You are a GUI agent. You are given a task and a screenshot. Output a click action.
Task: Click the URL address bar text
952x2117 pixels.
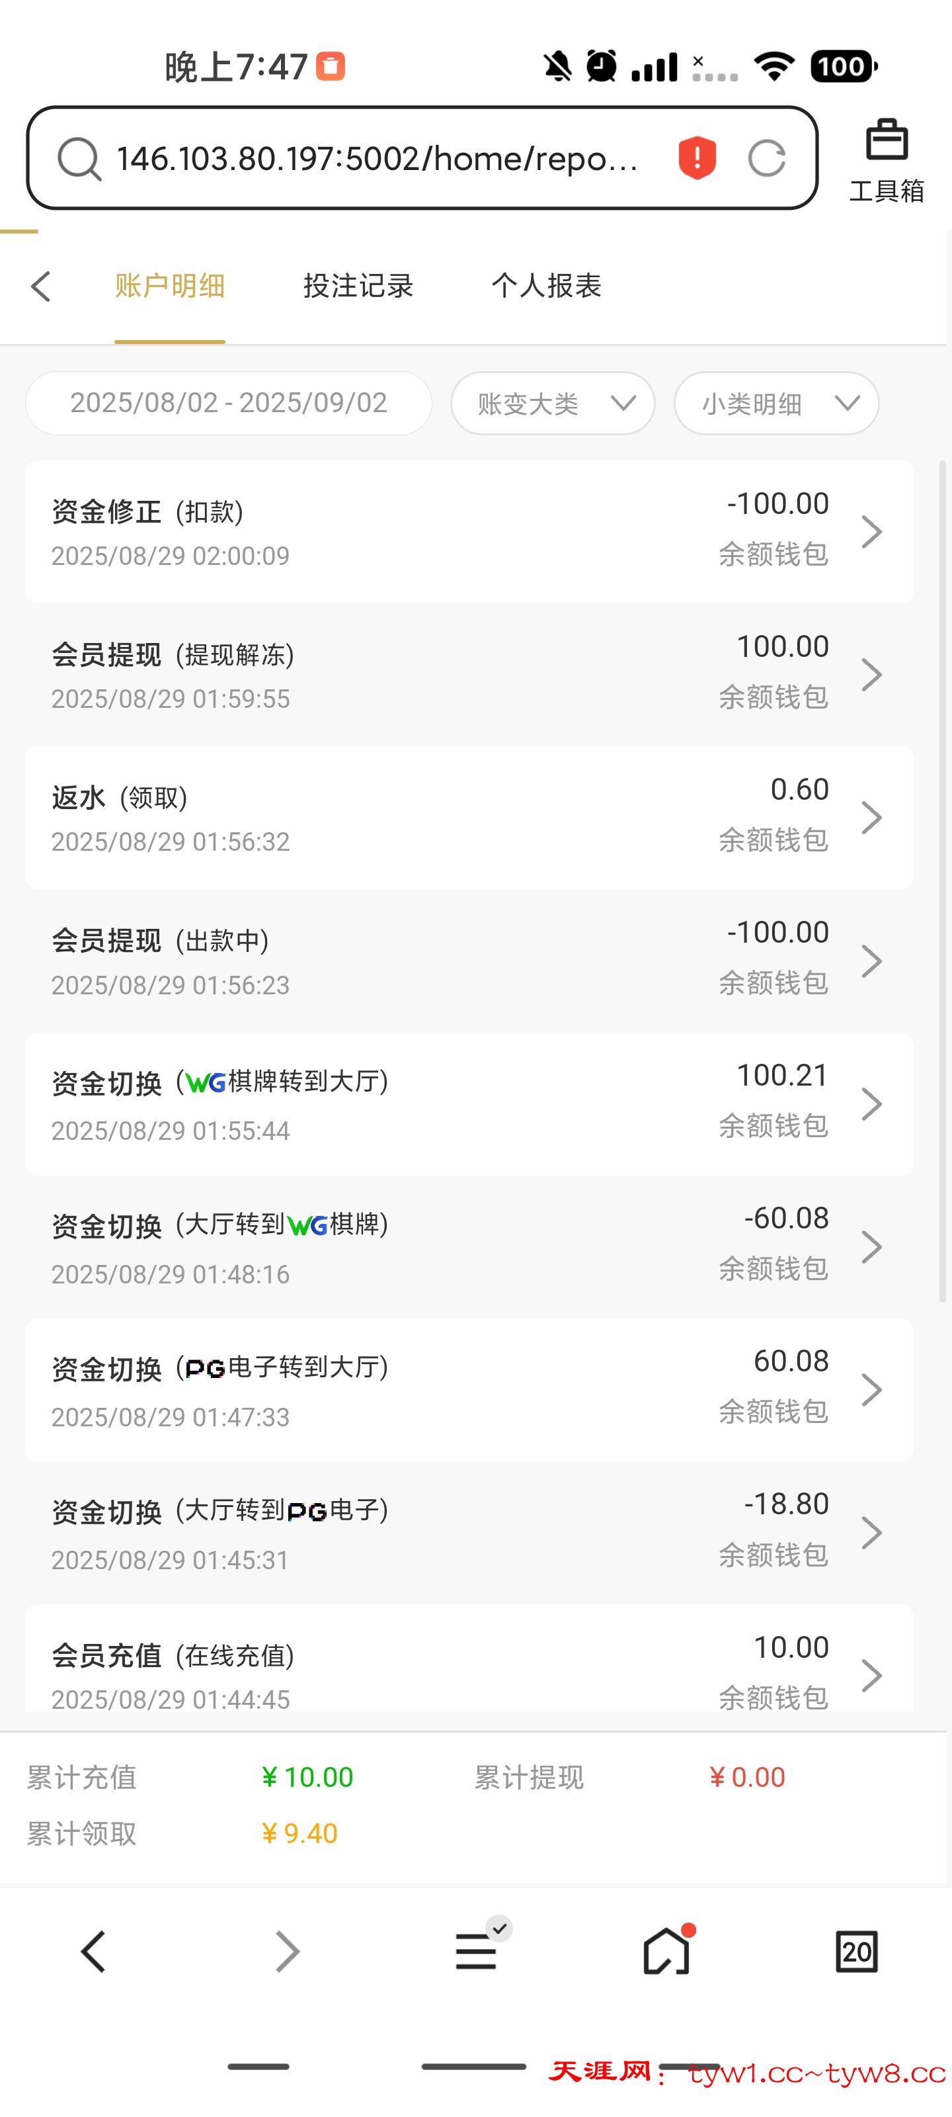(378, 158)
